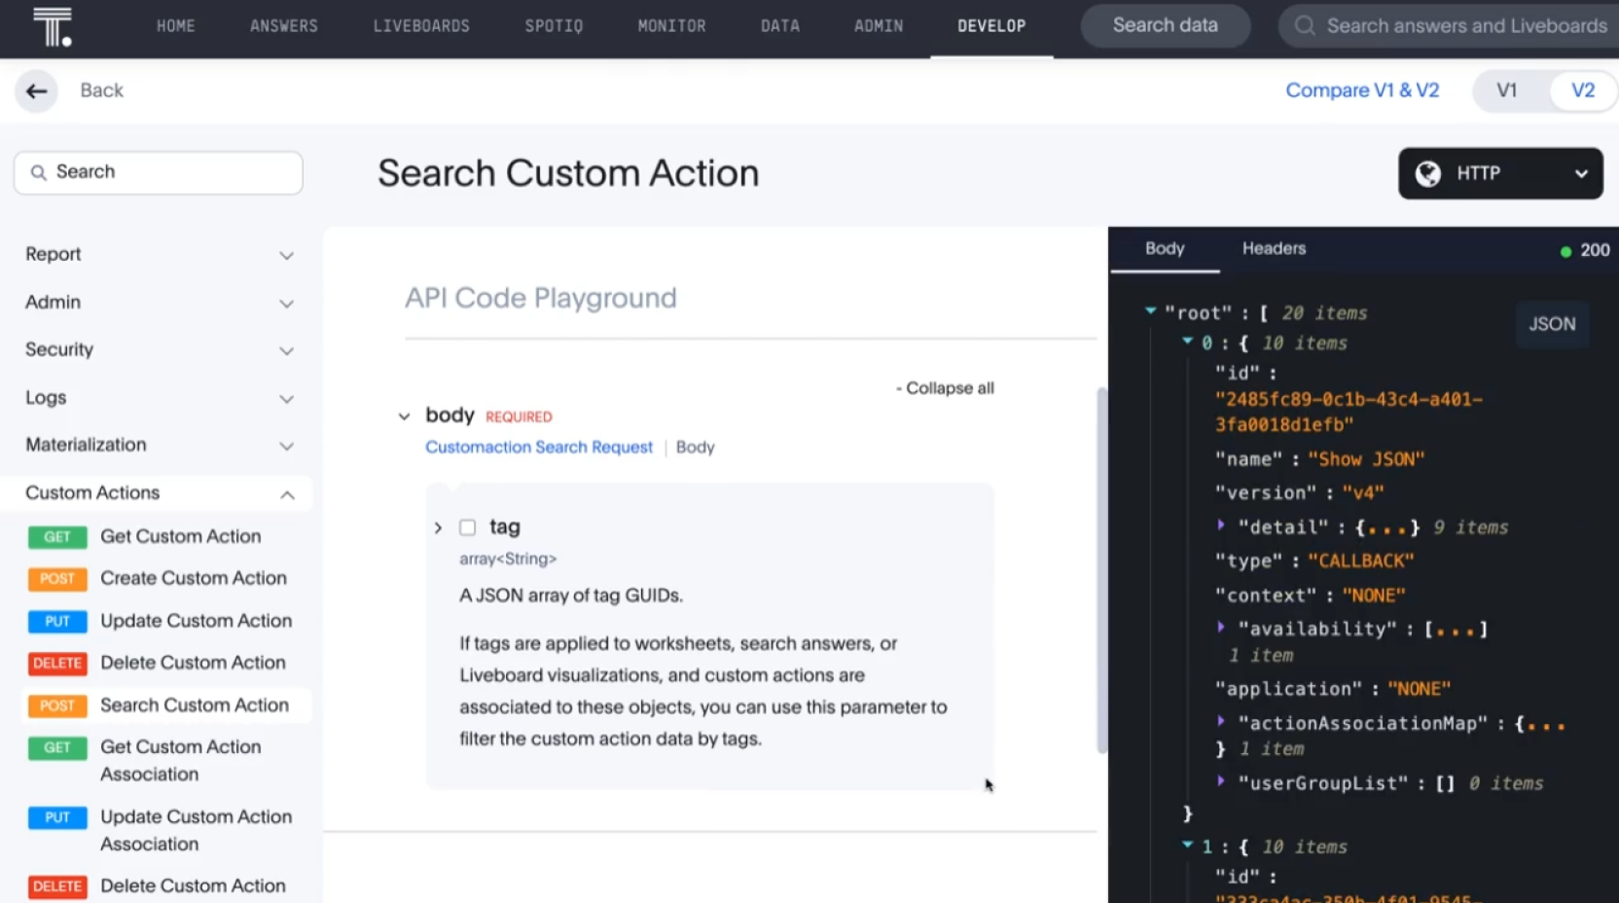1619x903 pixels.
Task: Click the back arrow icon
Action: [37, 91]
